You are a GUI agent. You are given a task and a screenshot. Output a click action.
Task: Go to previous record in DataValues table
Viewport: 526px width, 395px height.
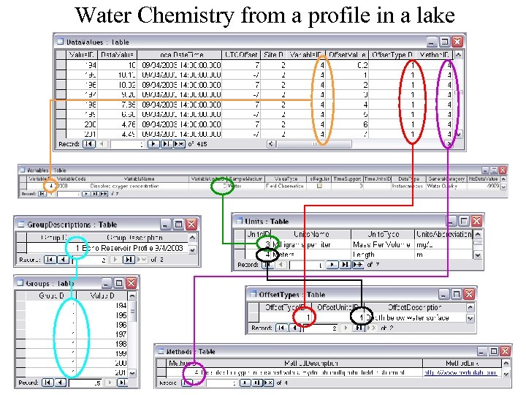point(102,144)
